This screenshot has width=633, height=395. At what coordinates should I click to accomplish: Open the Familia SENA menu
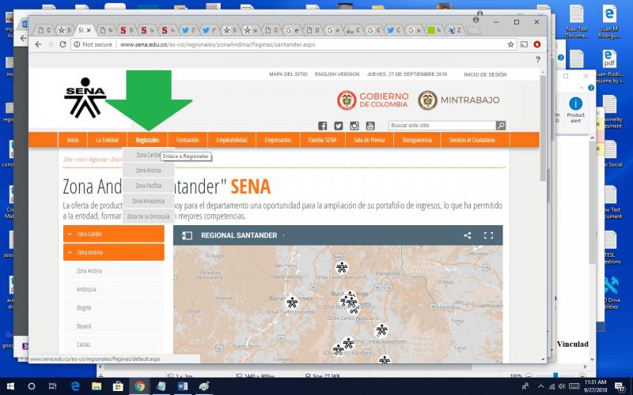point(323,140)
